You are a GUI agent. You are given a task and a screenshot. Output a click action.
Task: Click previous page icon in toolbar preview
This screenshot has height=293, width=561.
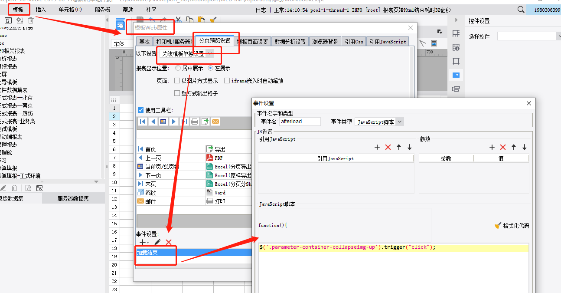[x=153, y=122]
